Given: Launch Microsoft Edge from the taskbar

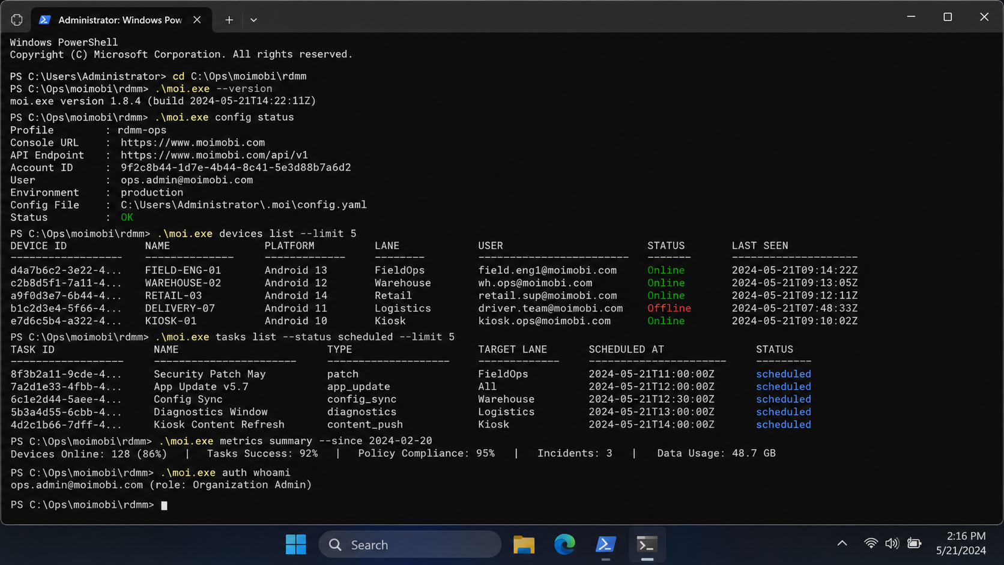Looking at the screenshot, I should pos(564,545).
